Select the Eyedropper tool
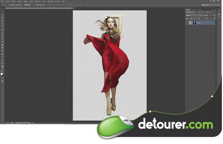 [2, 27]
